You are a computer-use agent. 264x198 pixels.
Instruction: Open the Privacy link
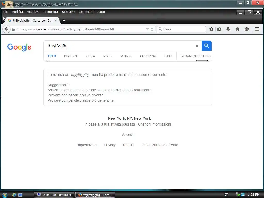point(110,145)
